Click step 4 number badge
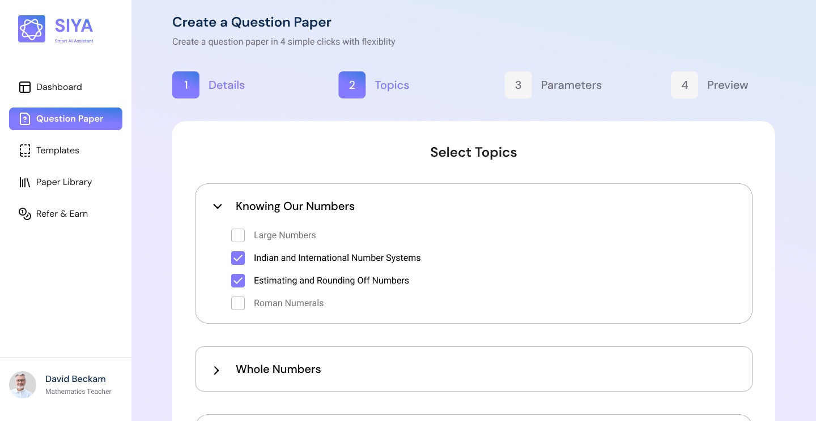The width and height of the screenshot is (816, 421). [685, 85]
